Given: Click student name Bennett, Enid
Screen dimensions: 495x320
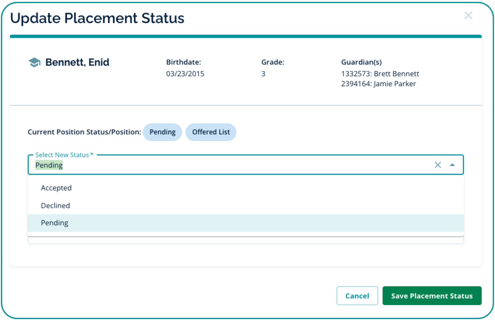Looking at the screenshot, I should 77,63.
